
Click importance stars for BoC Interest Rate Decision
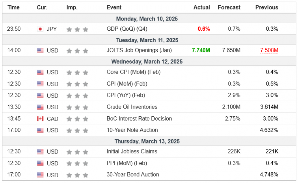click(77, 119)
